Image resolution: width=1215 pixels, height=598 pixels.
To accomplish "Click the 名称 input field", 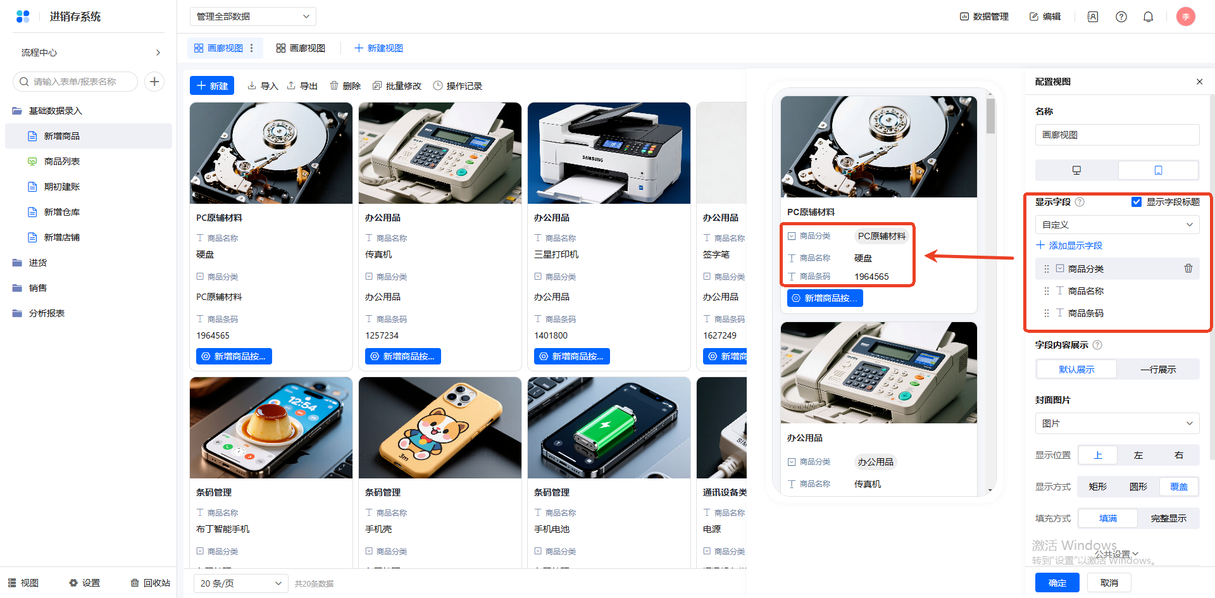I will [x=1117, y=135].
